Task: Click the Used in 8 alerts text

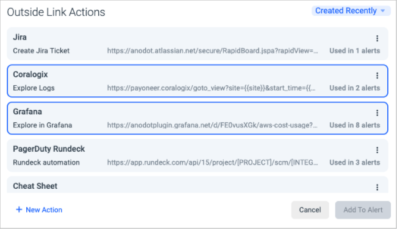Action: coord(355,125)
